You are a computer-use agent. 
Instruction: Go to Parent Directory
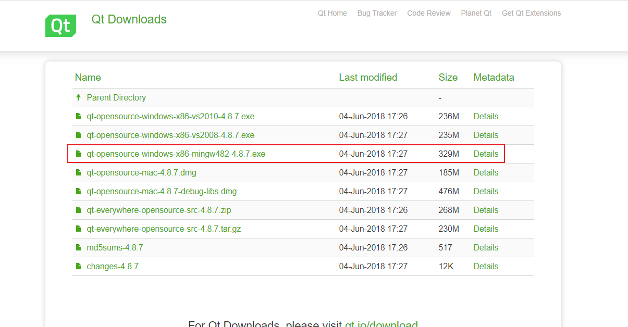[x=116, y=97]
